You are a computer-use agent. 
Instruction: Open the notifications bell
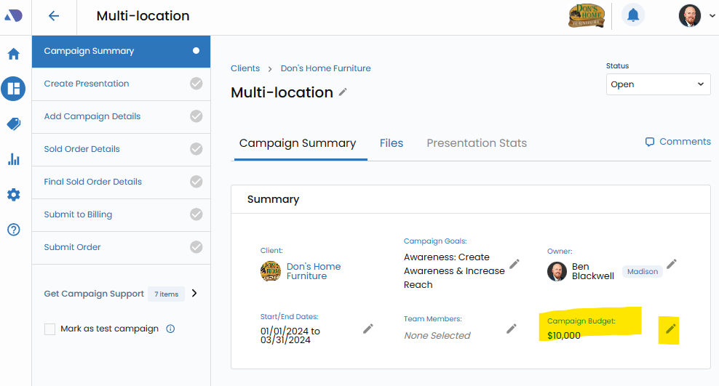coord(632,15)
